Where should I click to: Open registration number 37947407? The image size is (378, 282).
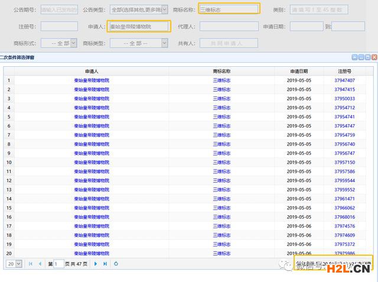pos(344,80)
